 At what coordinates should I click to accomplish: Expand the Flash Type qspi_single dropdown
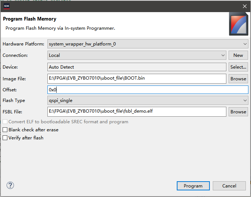245,101
